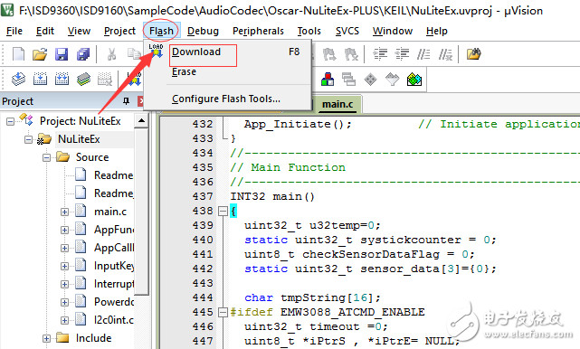Click the Indent selected lines icon
The width and height of the screenshot is (580, 349).
click(380, 54)
